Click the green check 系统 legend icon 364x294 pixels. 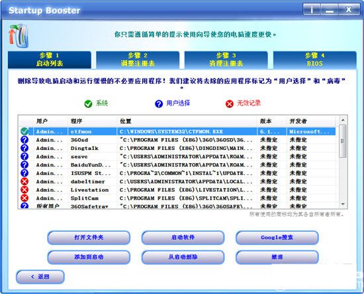point(88,104)
